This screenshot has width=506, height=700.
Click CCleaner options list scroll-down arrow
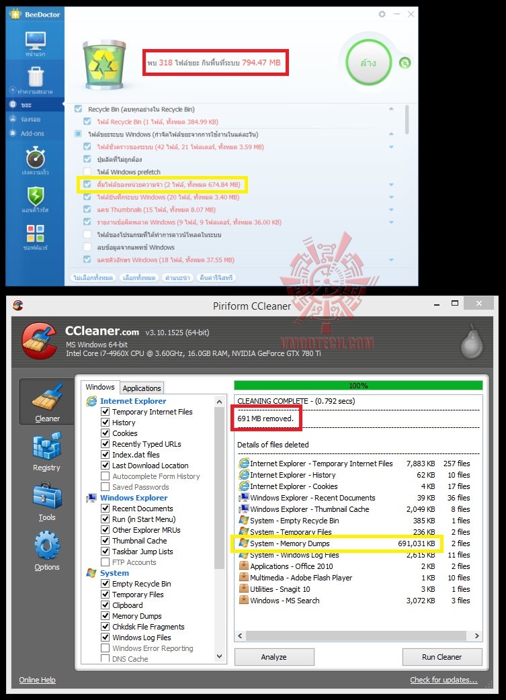[219, 656]
